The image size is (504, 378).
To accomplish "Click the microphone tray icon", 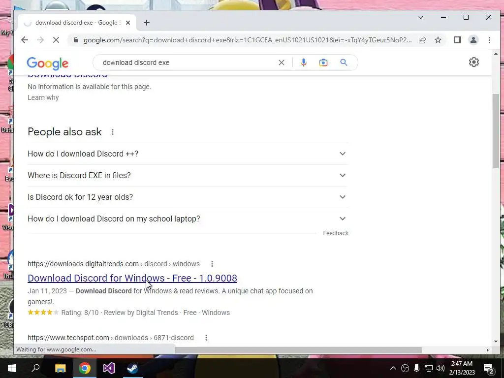I will point(416,368).
